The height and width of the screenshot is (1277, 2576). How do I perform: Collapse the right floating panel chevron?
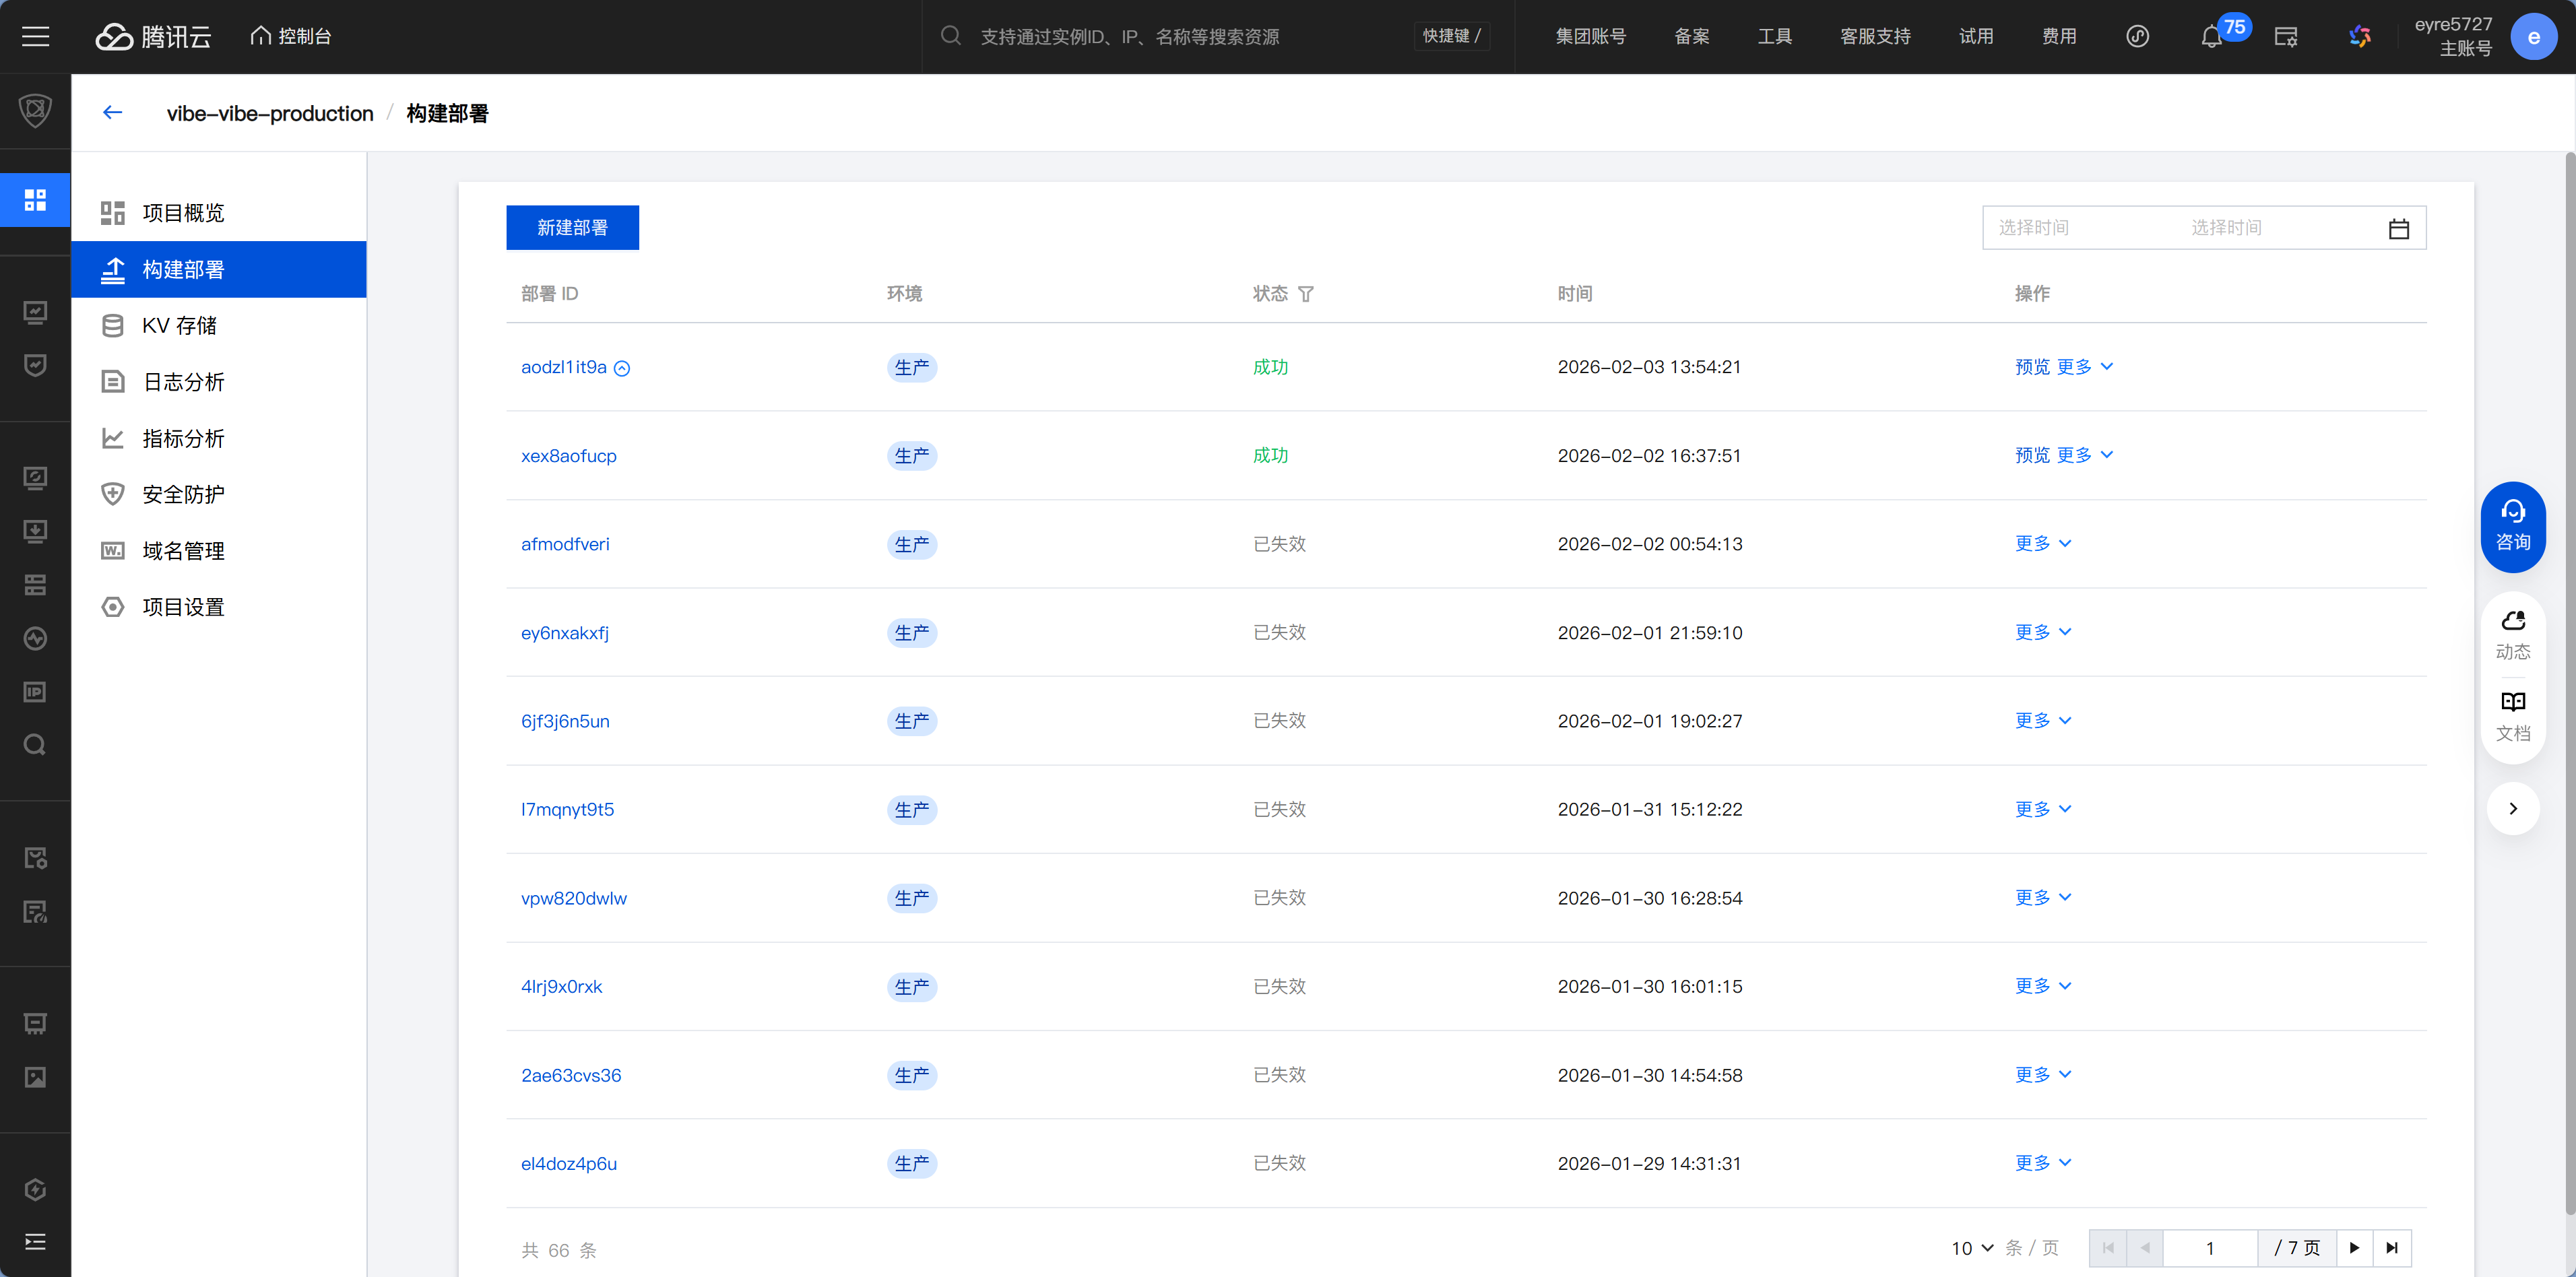(2512, 808)
